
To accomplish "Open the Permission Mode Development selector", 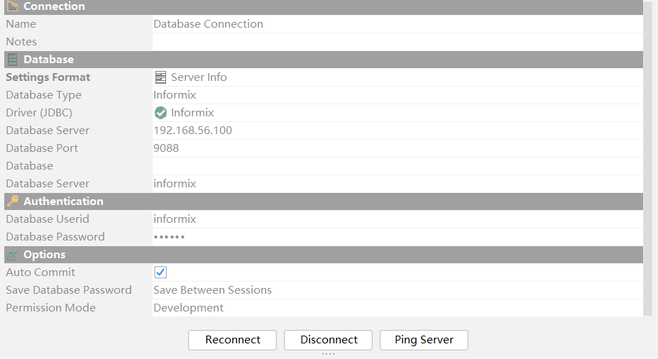I will (397, 307).
